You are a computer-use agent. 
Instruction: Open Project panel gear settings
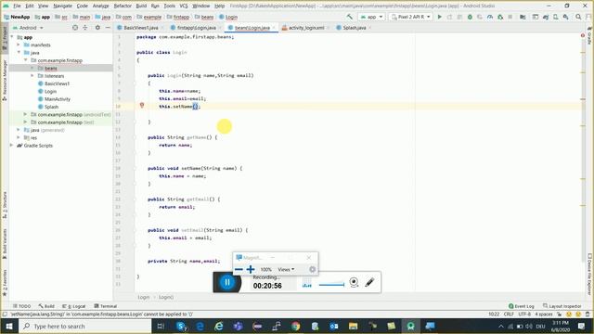(x=97, y=28)
